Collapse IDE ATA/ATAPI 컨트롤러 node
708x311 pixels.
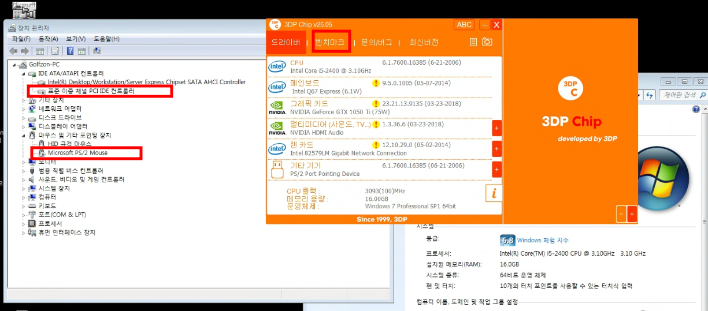(x=24, y=73)
